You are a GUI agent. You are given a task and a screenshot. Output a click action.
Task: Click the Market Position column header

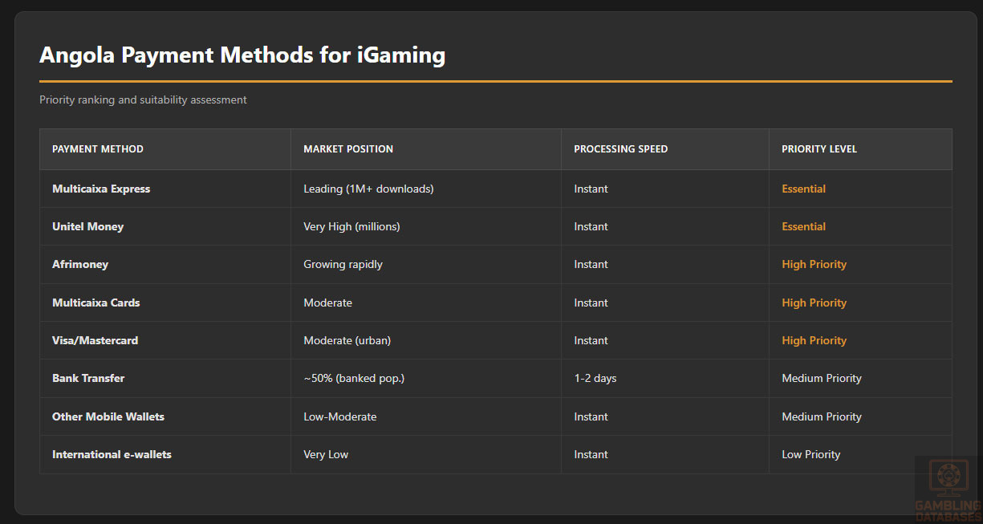[x=348, y=149]
